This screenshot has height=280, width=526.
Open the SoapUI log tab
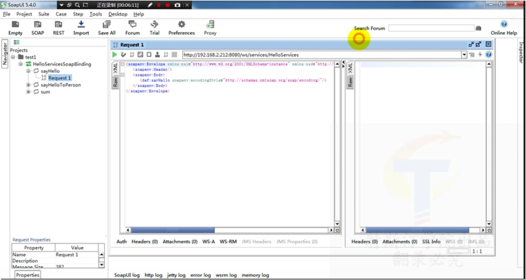pos(127,275)
